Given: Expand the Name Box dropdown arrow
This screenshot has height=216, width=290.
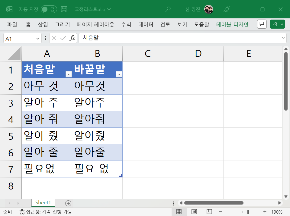Looking at the screenshot, I should [x=38, y=38].
